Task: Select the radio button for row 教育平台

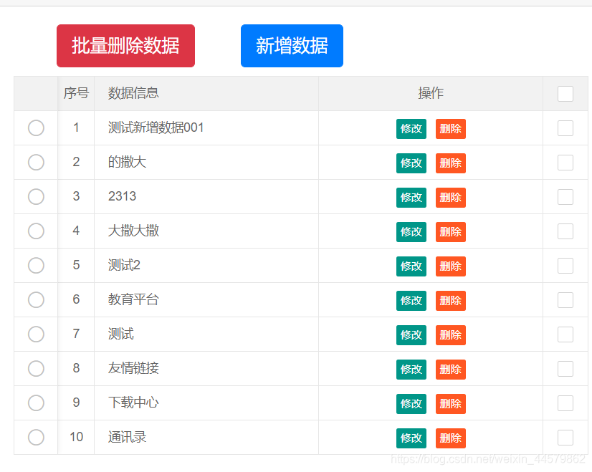Action: (36, 299)
